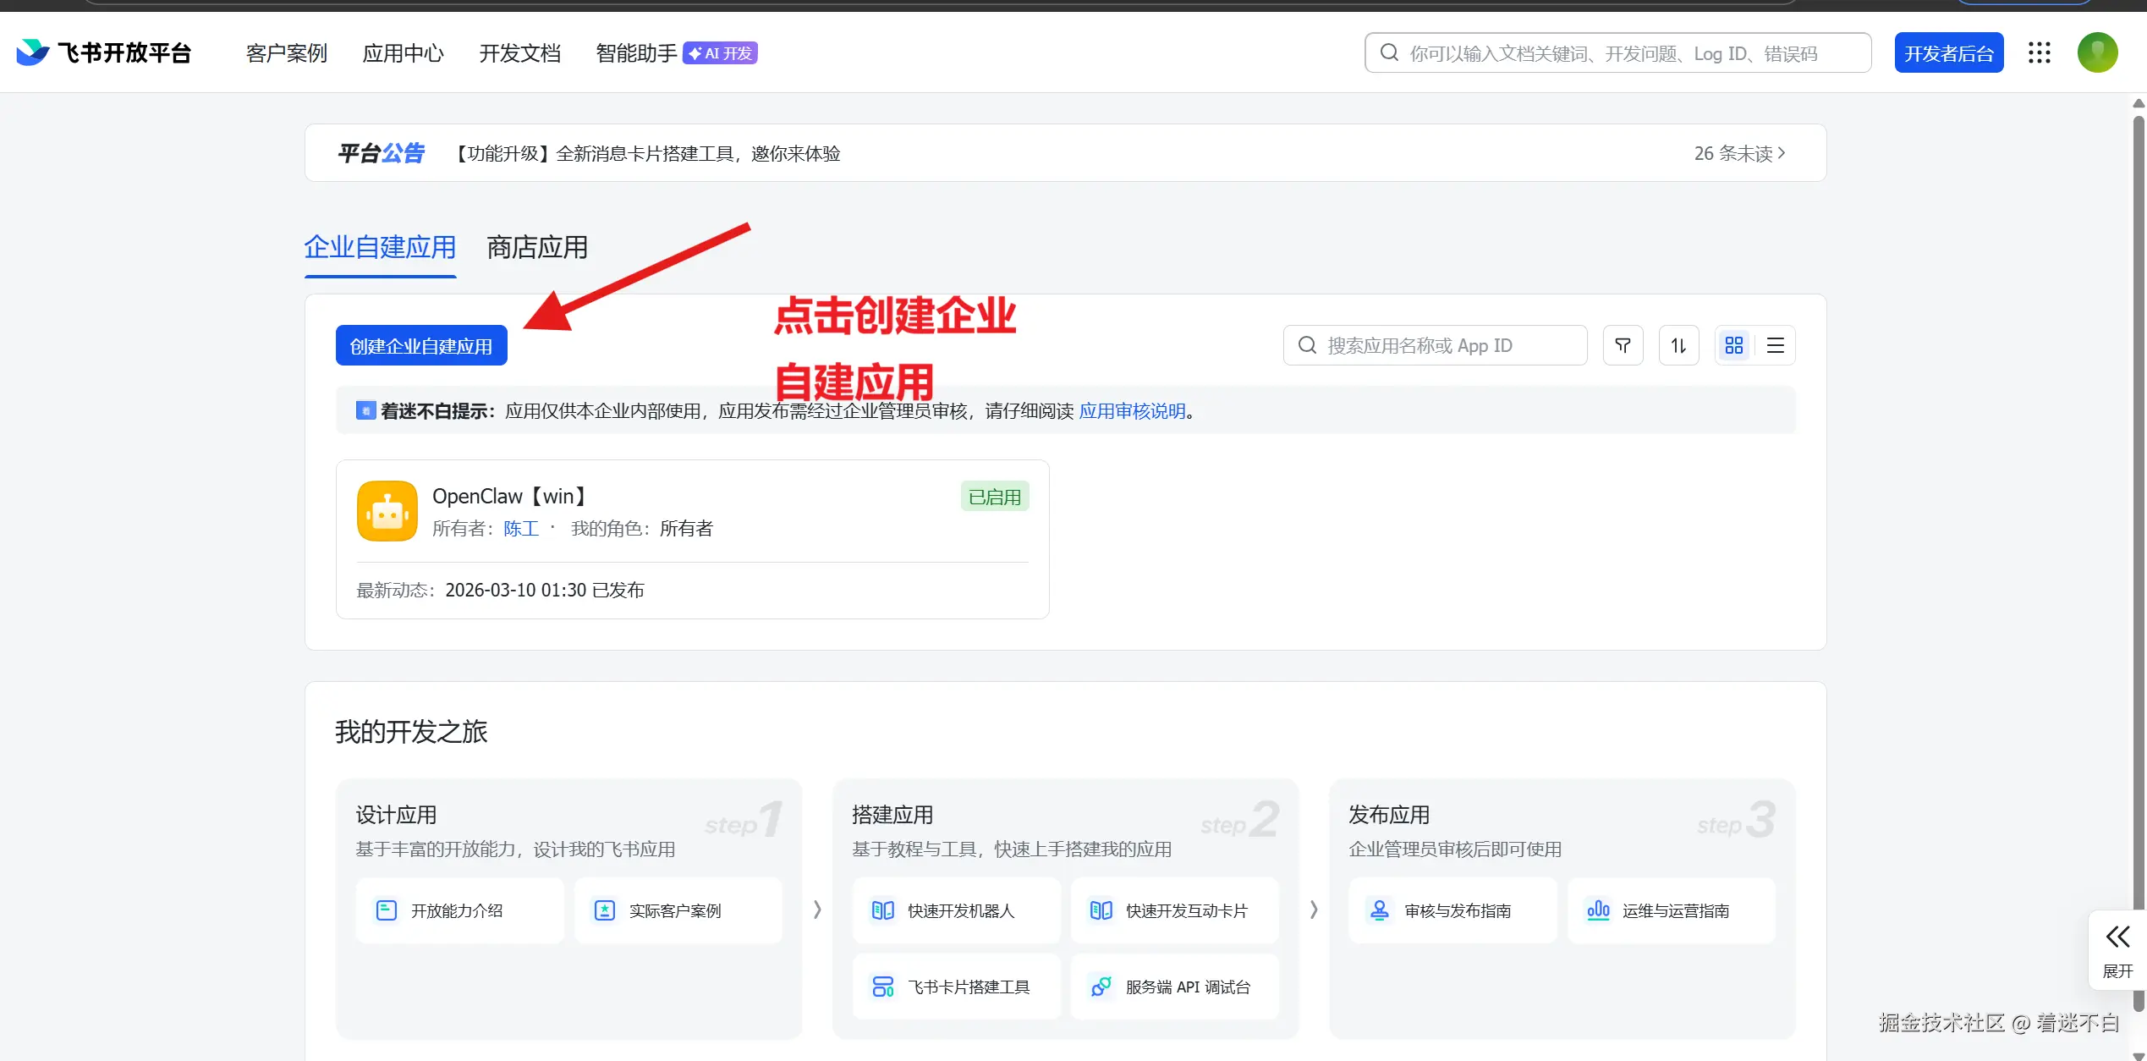The width and height of the screenshot is (2147, 1061).
Task: Open 服务端 API 调试台 shortcut
Action: click(x=1174, y=987)
